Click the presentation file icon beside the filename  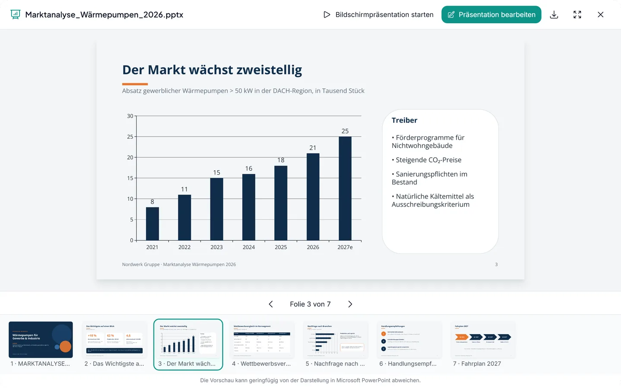(16, 15)
